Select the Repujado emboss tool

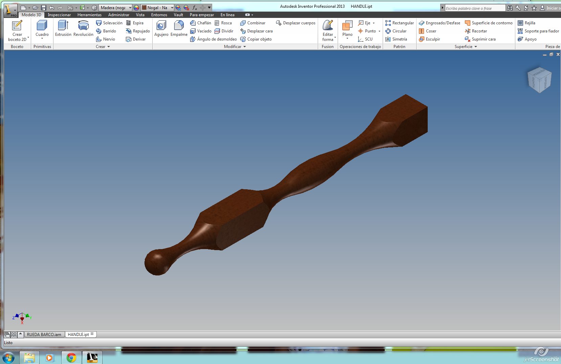138,31
